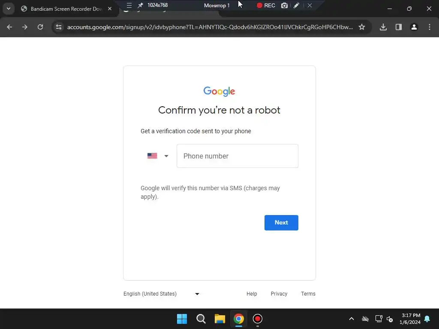Reload the Google signup page
This screenshot has height=329, width=439.
(x=40, y=27)
